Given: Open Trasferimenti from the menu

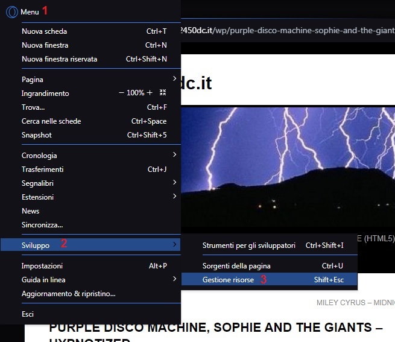Looking at the screenshot, I should pyautogui.click(x=90, y=169).
